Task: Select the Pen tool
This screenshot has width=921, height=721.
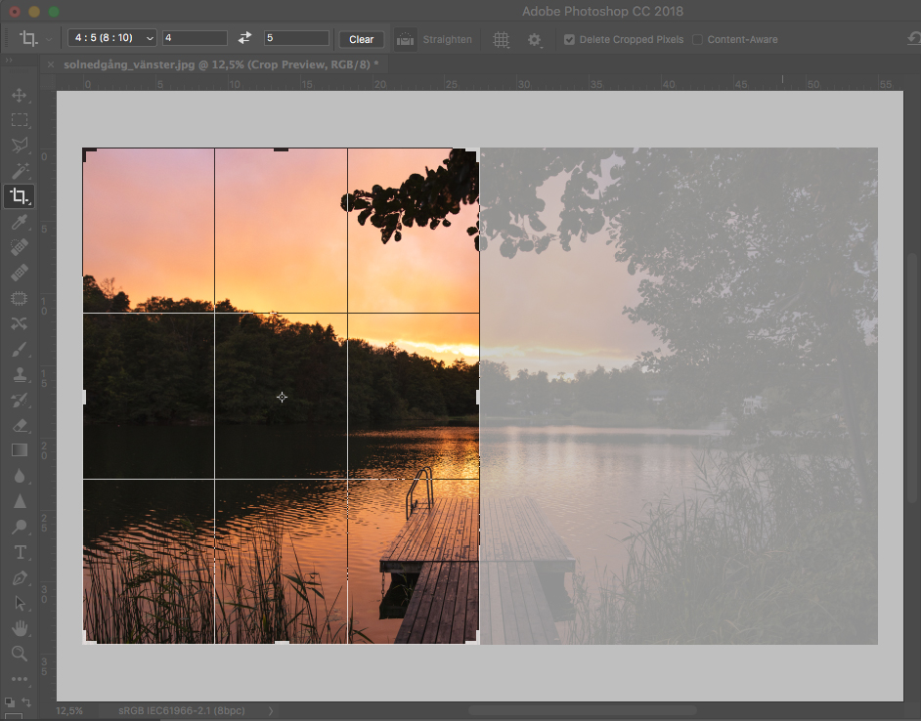Action: tap(19, 577)
